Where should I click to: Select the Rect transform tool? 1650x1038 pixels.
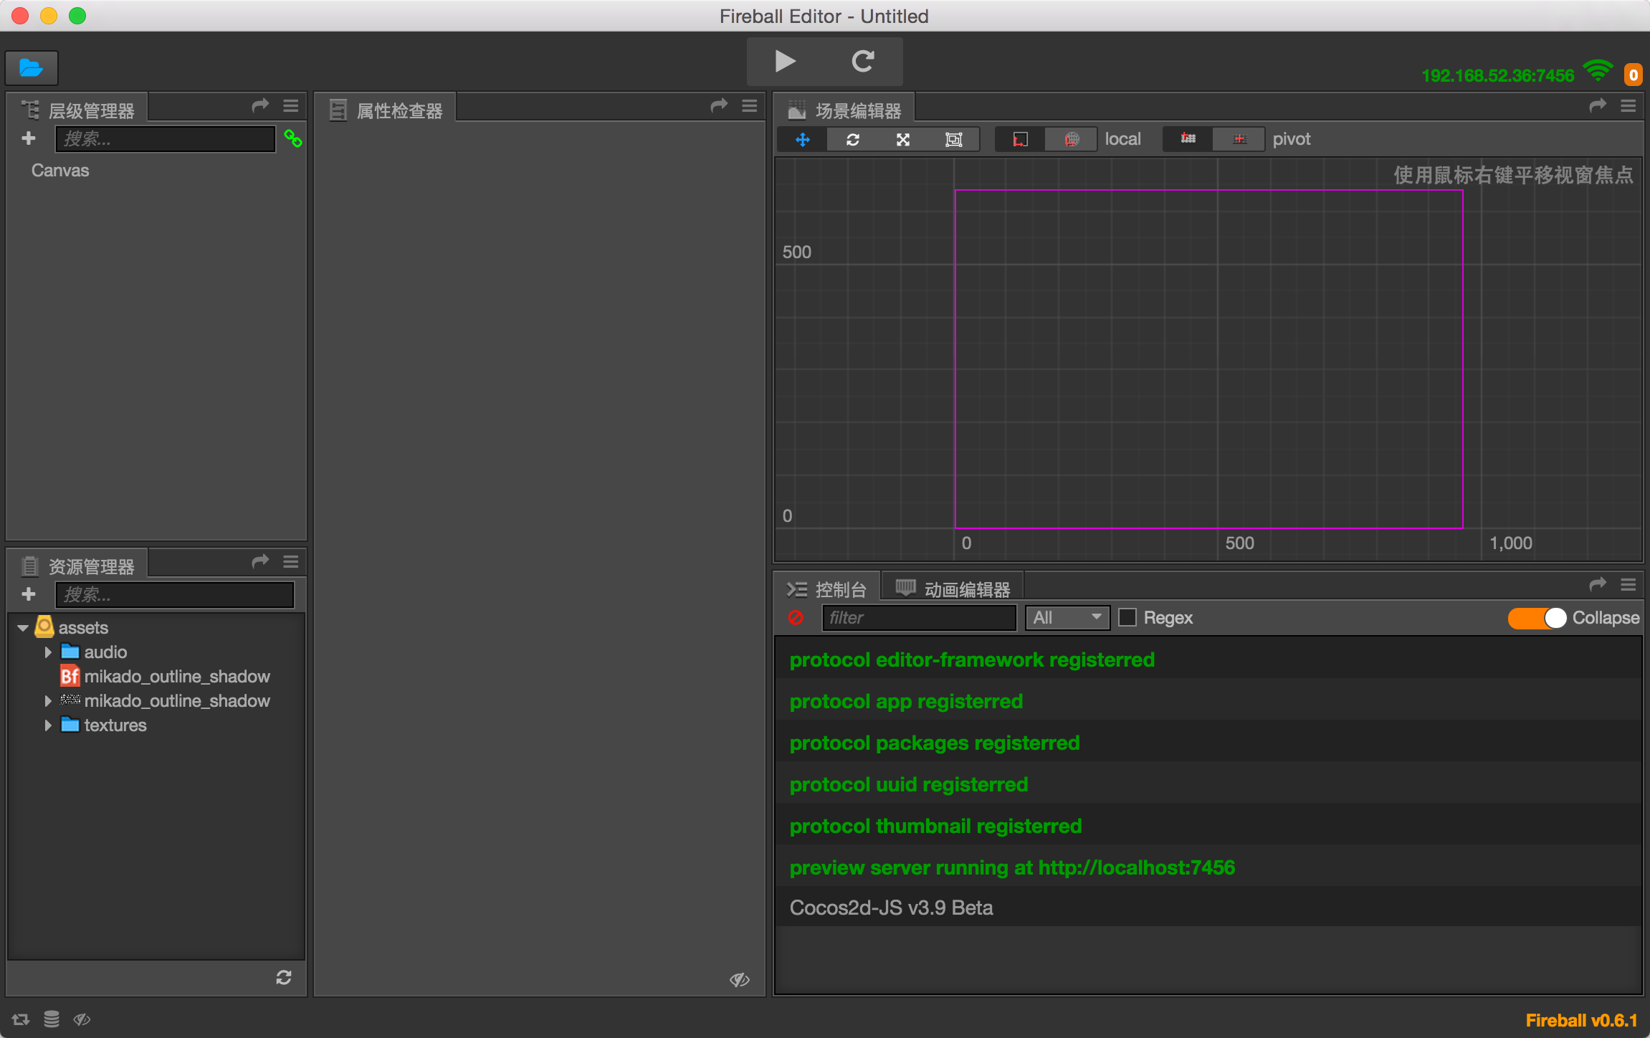point(954,140)
